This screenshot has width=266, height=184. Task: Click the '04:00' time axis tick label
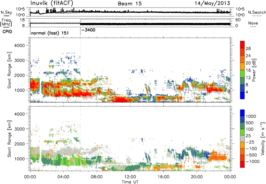[63, 177]
